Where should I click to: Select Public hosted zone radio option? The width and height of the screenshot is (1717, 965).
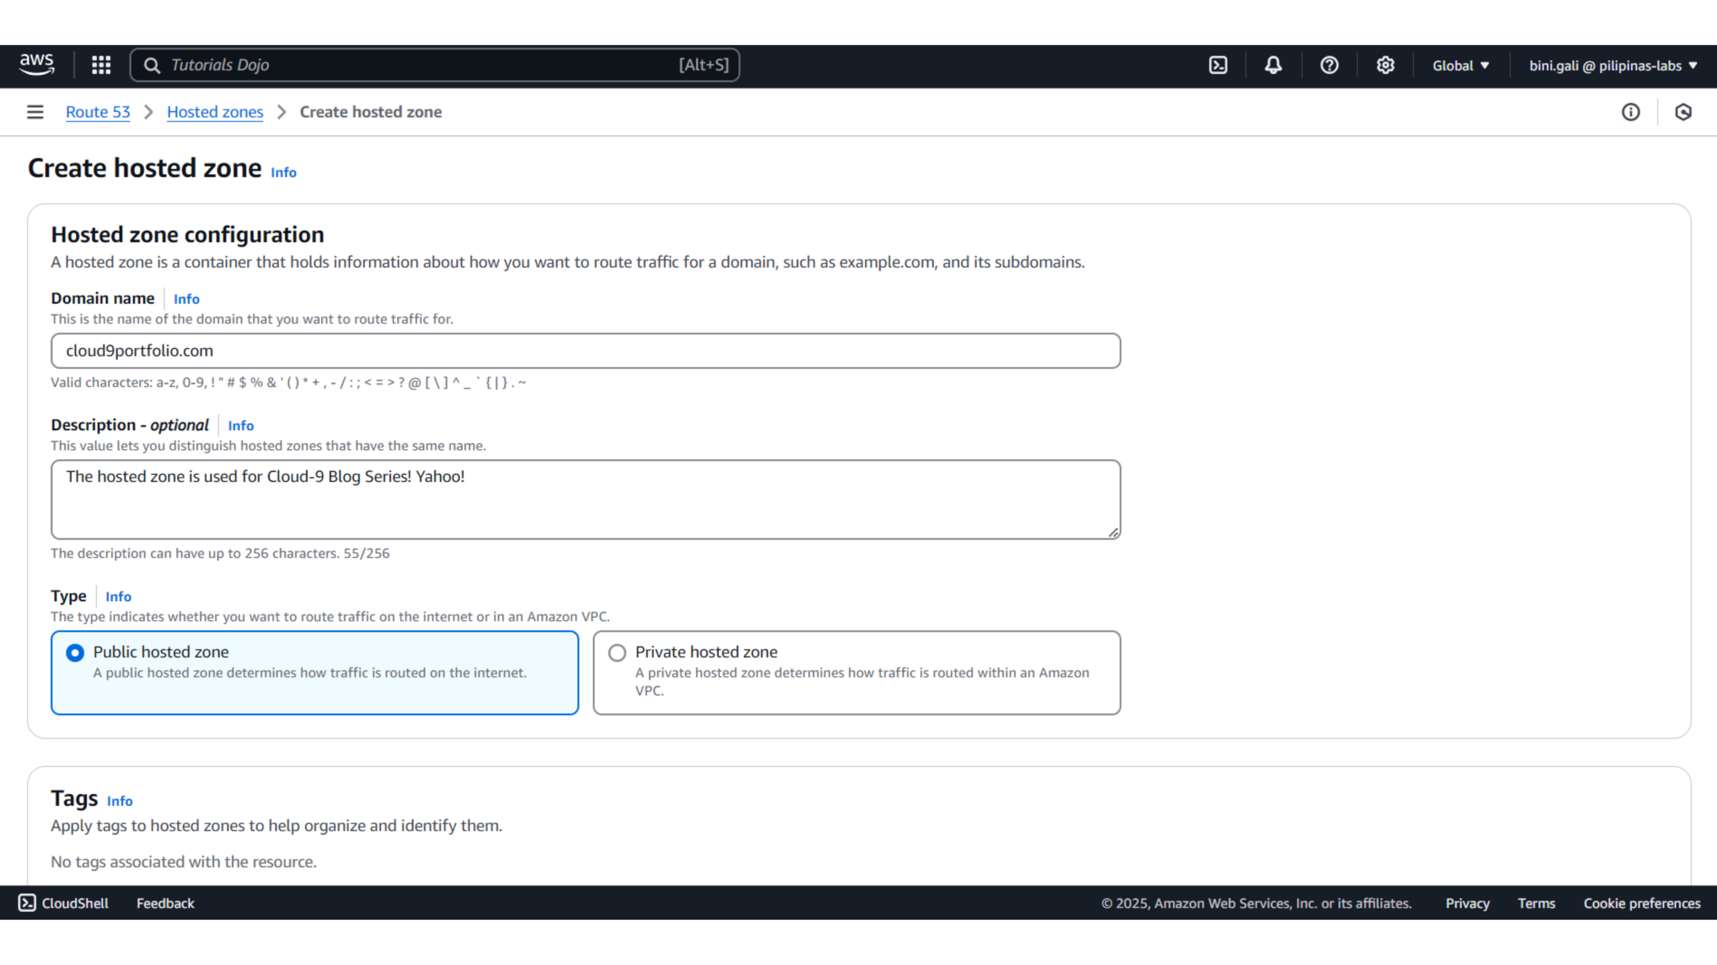(x=75, y=653)
